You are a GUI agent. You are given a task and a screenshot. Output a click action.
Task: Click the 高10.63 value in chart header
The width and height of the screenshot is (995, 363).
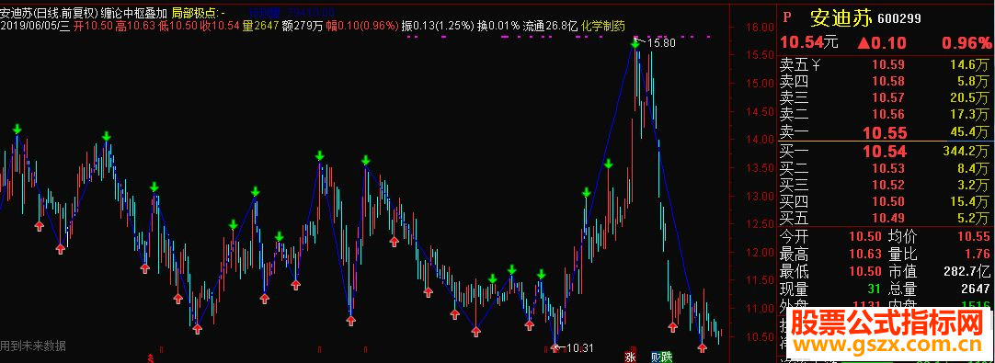135,26
